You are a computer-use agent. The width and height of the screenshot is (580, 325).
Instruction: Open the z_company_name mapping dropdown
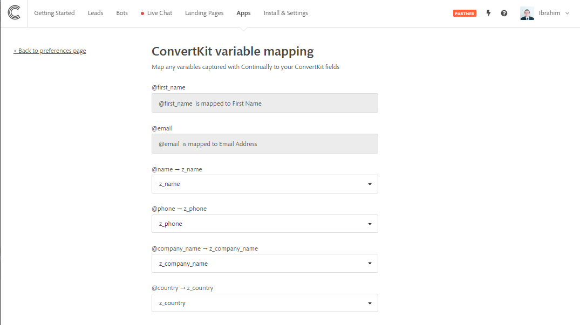click(x=265, y=264)
